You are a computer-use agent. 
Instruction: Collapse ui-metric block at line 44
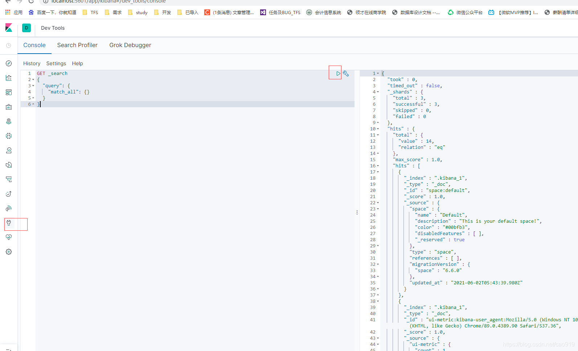[378, 344]
